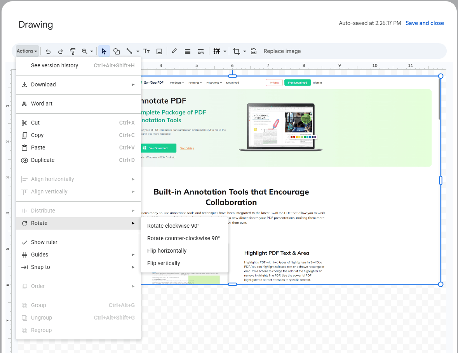Click the bottom-middle image resize handle

232,284
